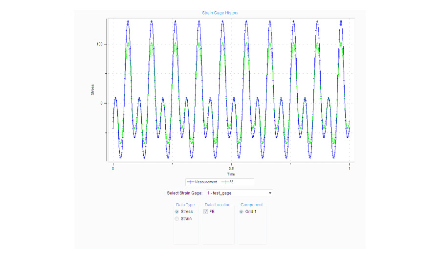Click the Data Location group header

(218, 205)
